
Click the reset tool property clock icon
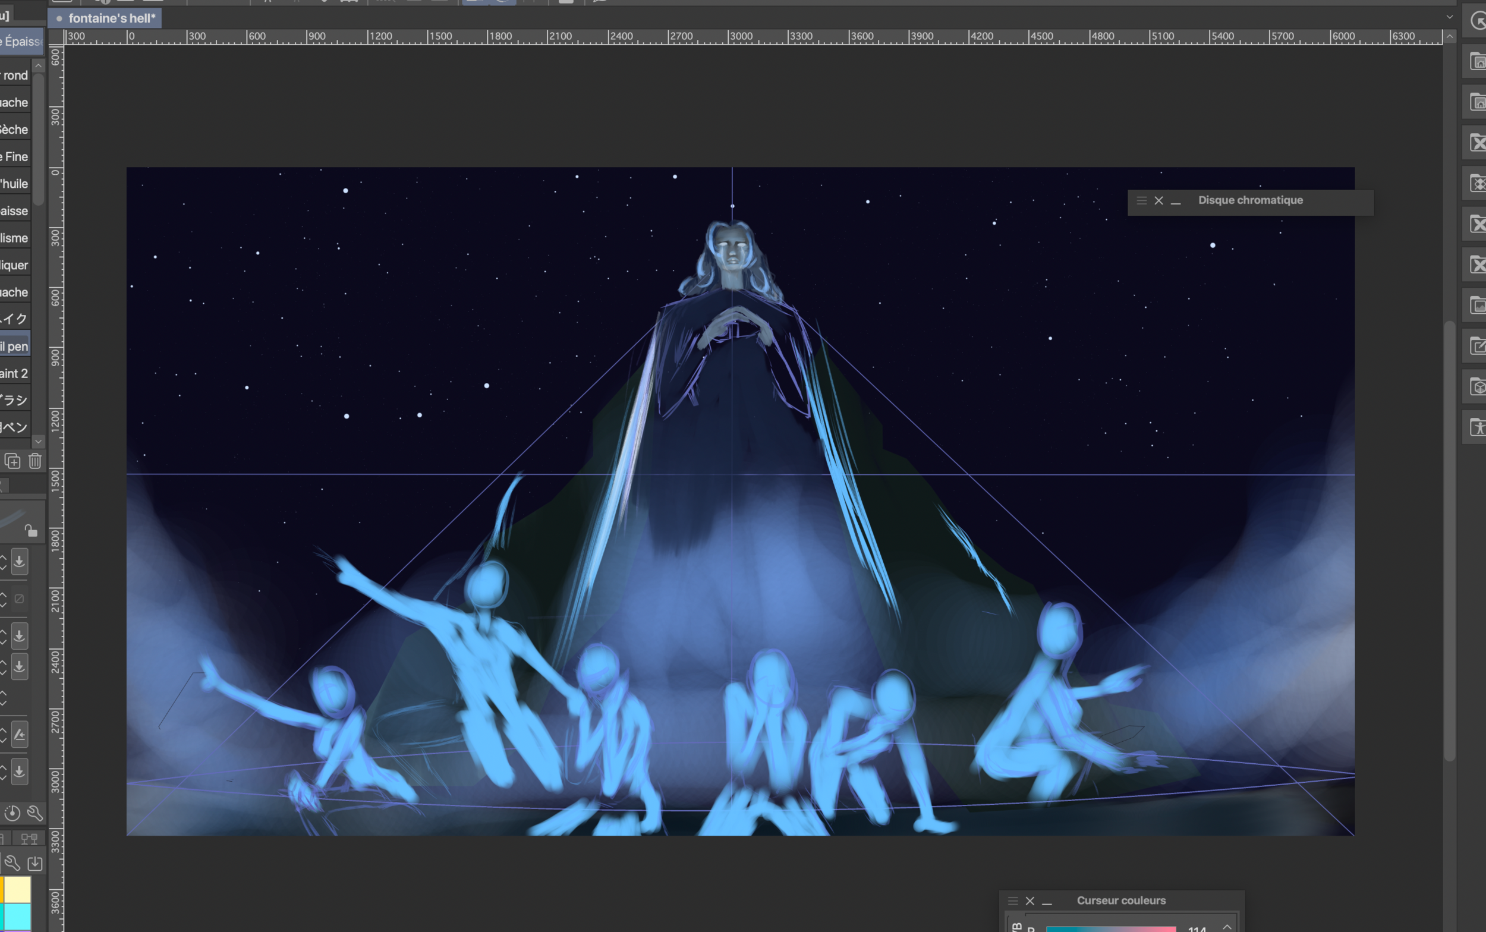pos(12,814)
